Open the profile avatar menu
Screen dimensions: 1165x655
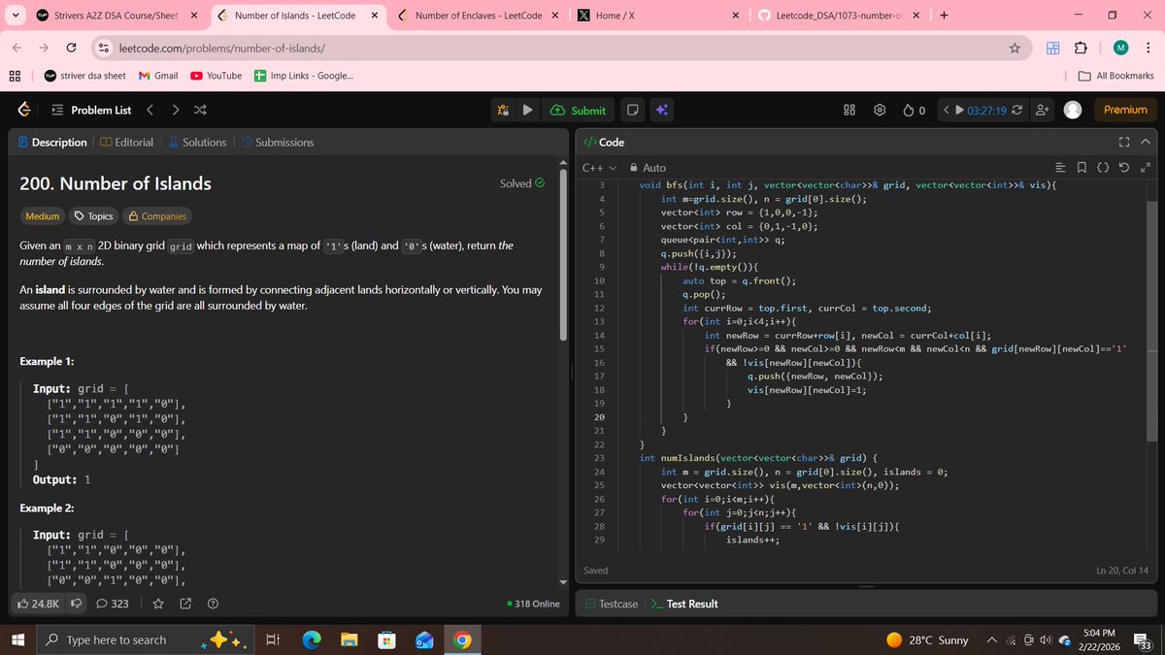[x=1073, y=111]
